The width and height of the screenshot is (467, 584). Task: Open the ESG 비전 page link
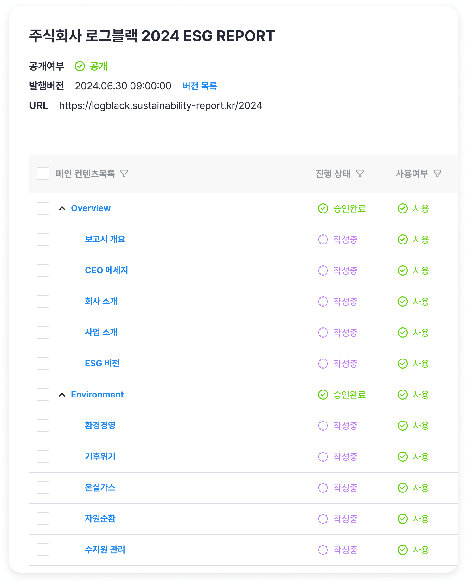point(102,363)
